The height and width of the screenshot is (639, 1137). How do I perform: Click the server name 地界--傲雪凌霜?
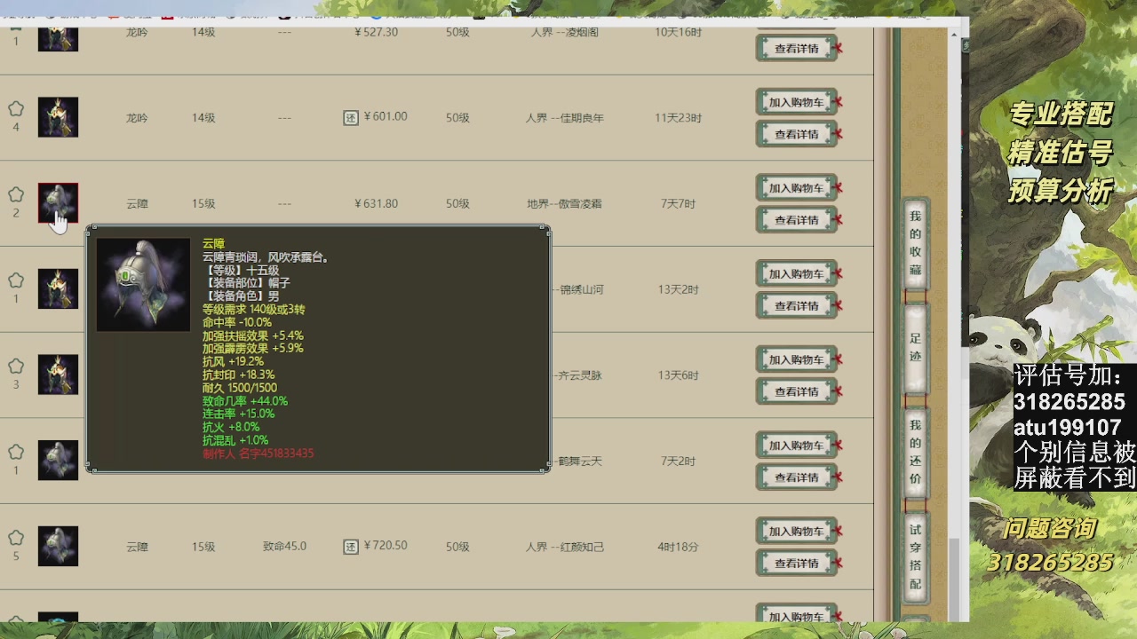(x=565, y=203)
